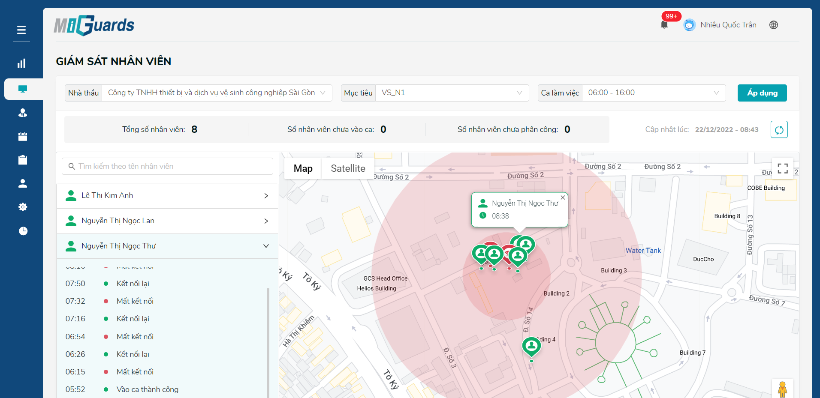820x398 pixels.
Task: Open the clock history sidebar icon
Action: click(x=23, y=231)
